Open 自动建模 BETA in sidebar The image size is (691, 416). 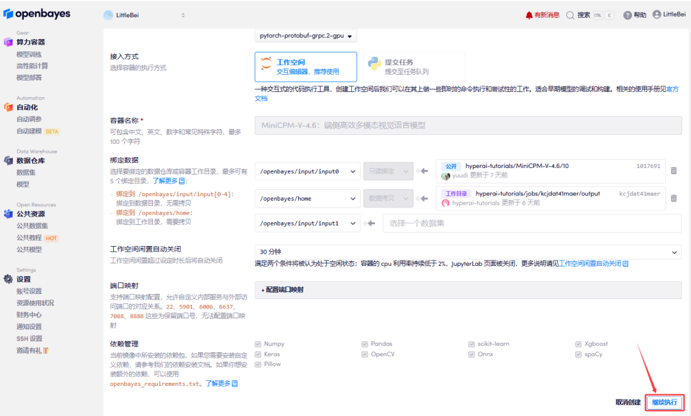coord(38,131)
